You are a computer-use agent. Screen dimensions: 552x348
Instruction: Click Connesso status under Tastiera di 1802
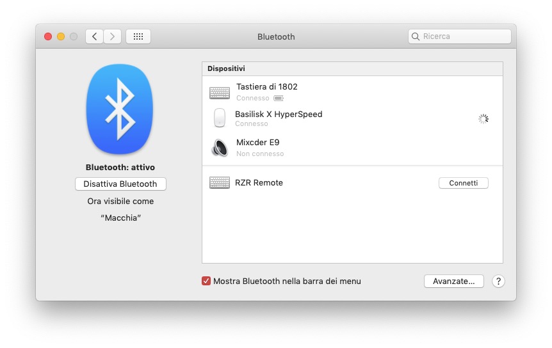point(252,98)
